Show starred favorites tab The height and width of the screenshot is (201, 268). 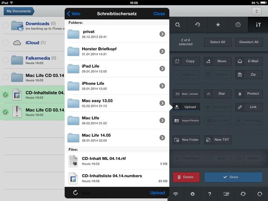(x=218, y=25)
